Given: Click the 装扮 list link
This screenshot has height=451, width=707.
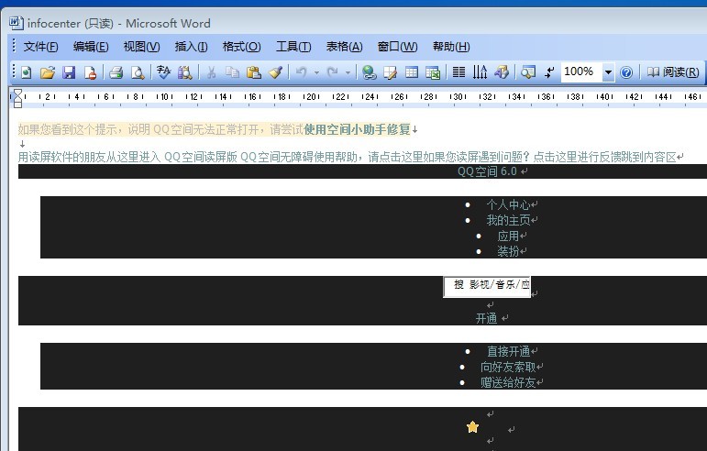Looking at the screenshot, I should point(508,251).
